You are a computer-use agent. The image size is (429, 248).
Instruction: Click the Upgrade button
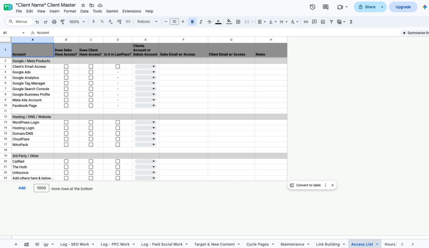(403, 7)
